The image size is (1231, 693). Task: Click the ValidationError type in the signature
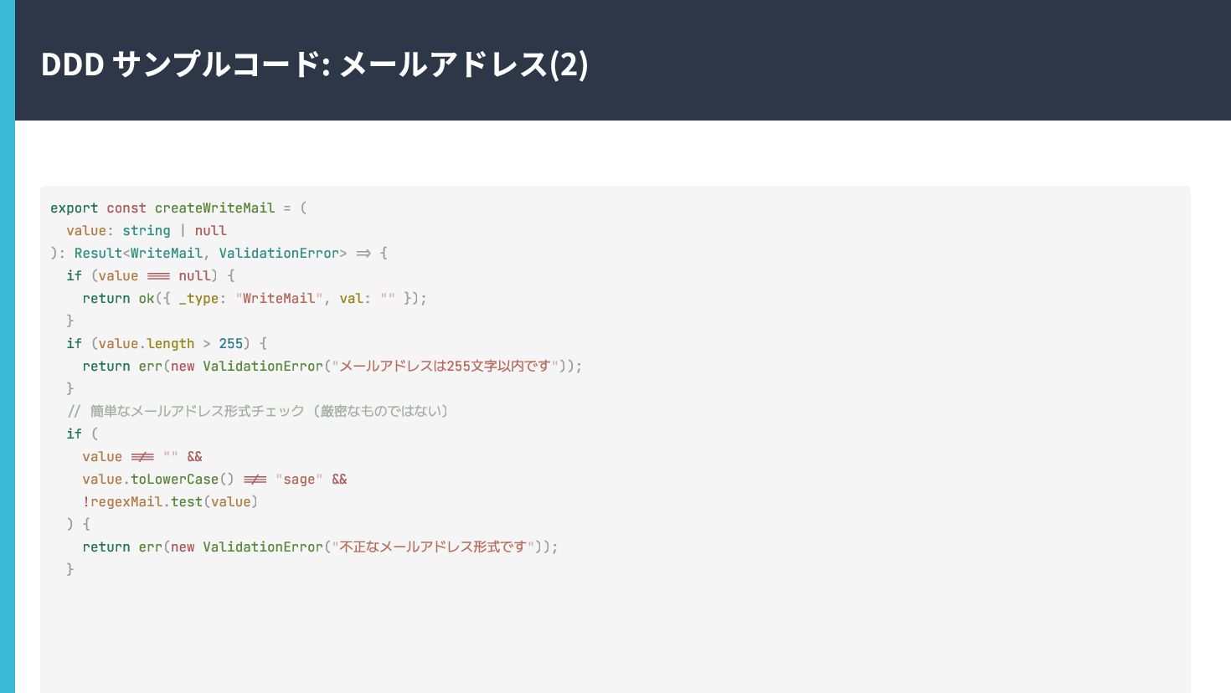tap(279, 253)
